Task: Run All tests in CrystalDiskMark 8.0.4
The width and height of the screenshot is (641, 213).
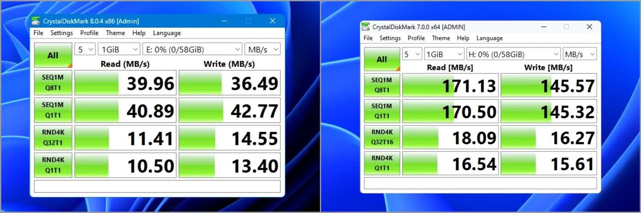Action: click(53, 55)
